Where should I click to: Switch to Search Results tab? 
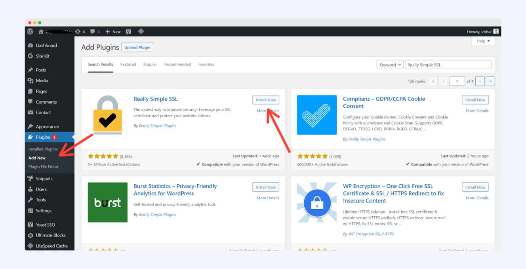pyautogui.click(x=100, y=64)
